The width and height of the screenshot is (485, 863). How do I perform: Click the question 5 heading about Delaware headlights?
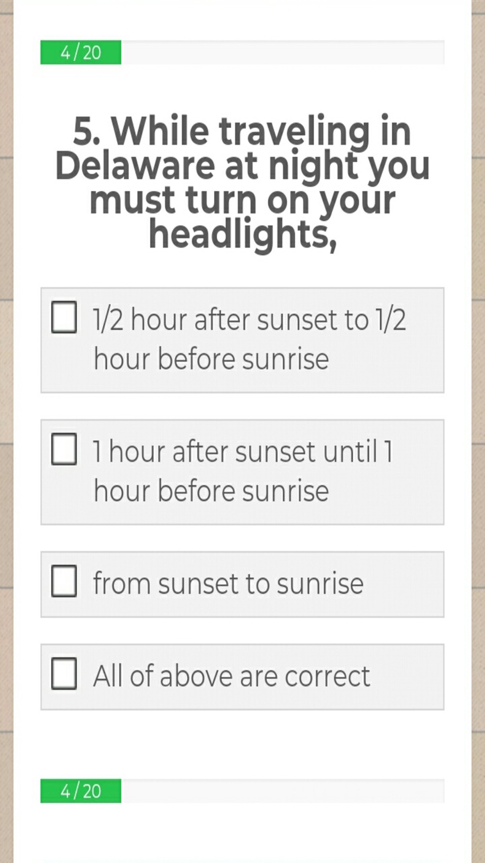(x=242, y=183)
